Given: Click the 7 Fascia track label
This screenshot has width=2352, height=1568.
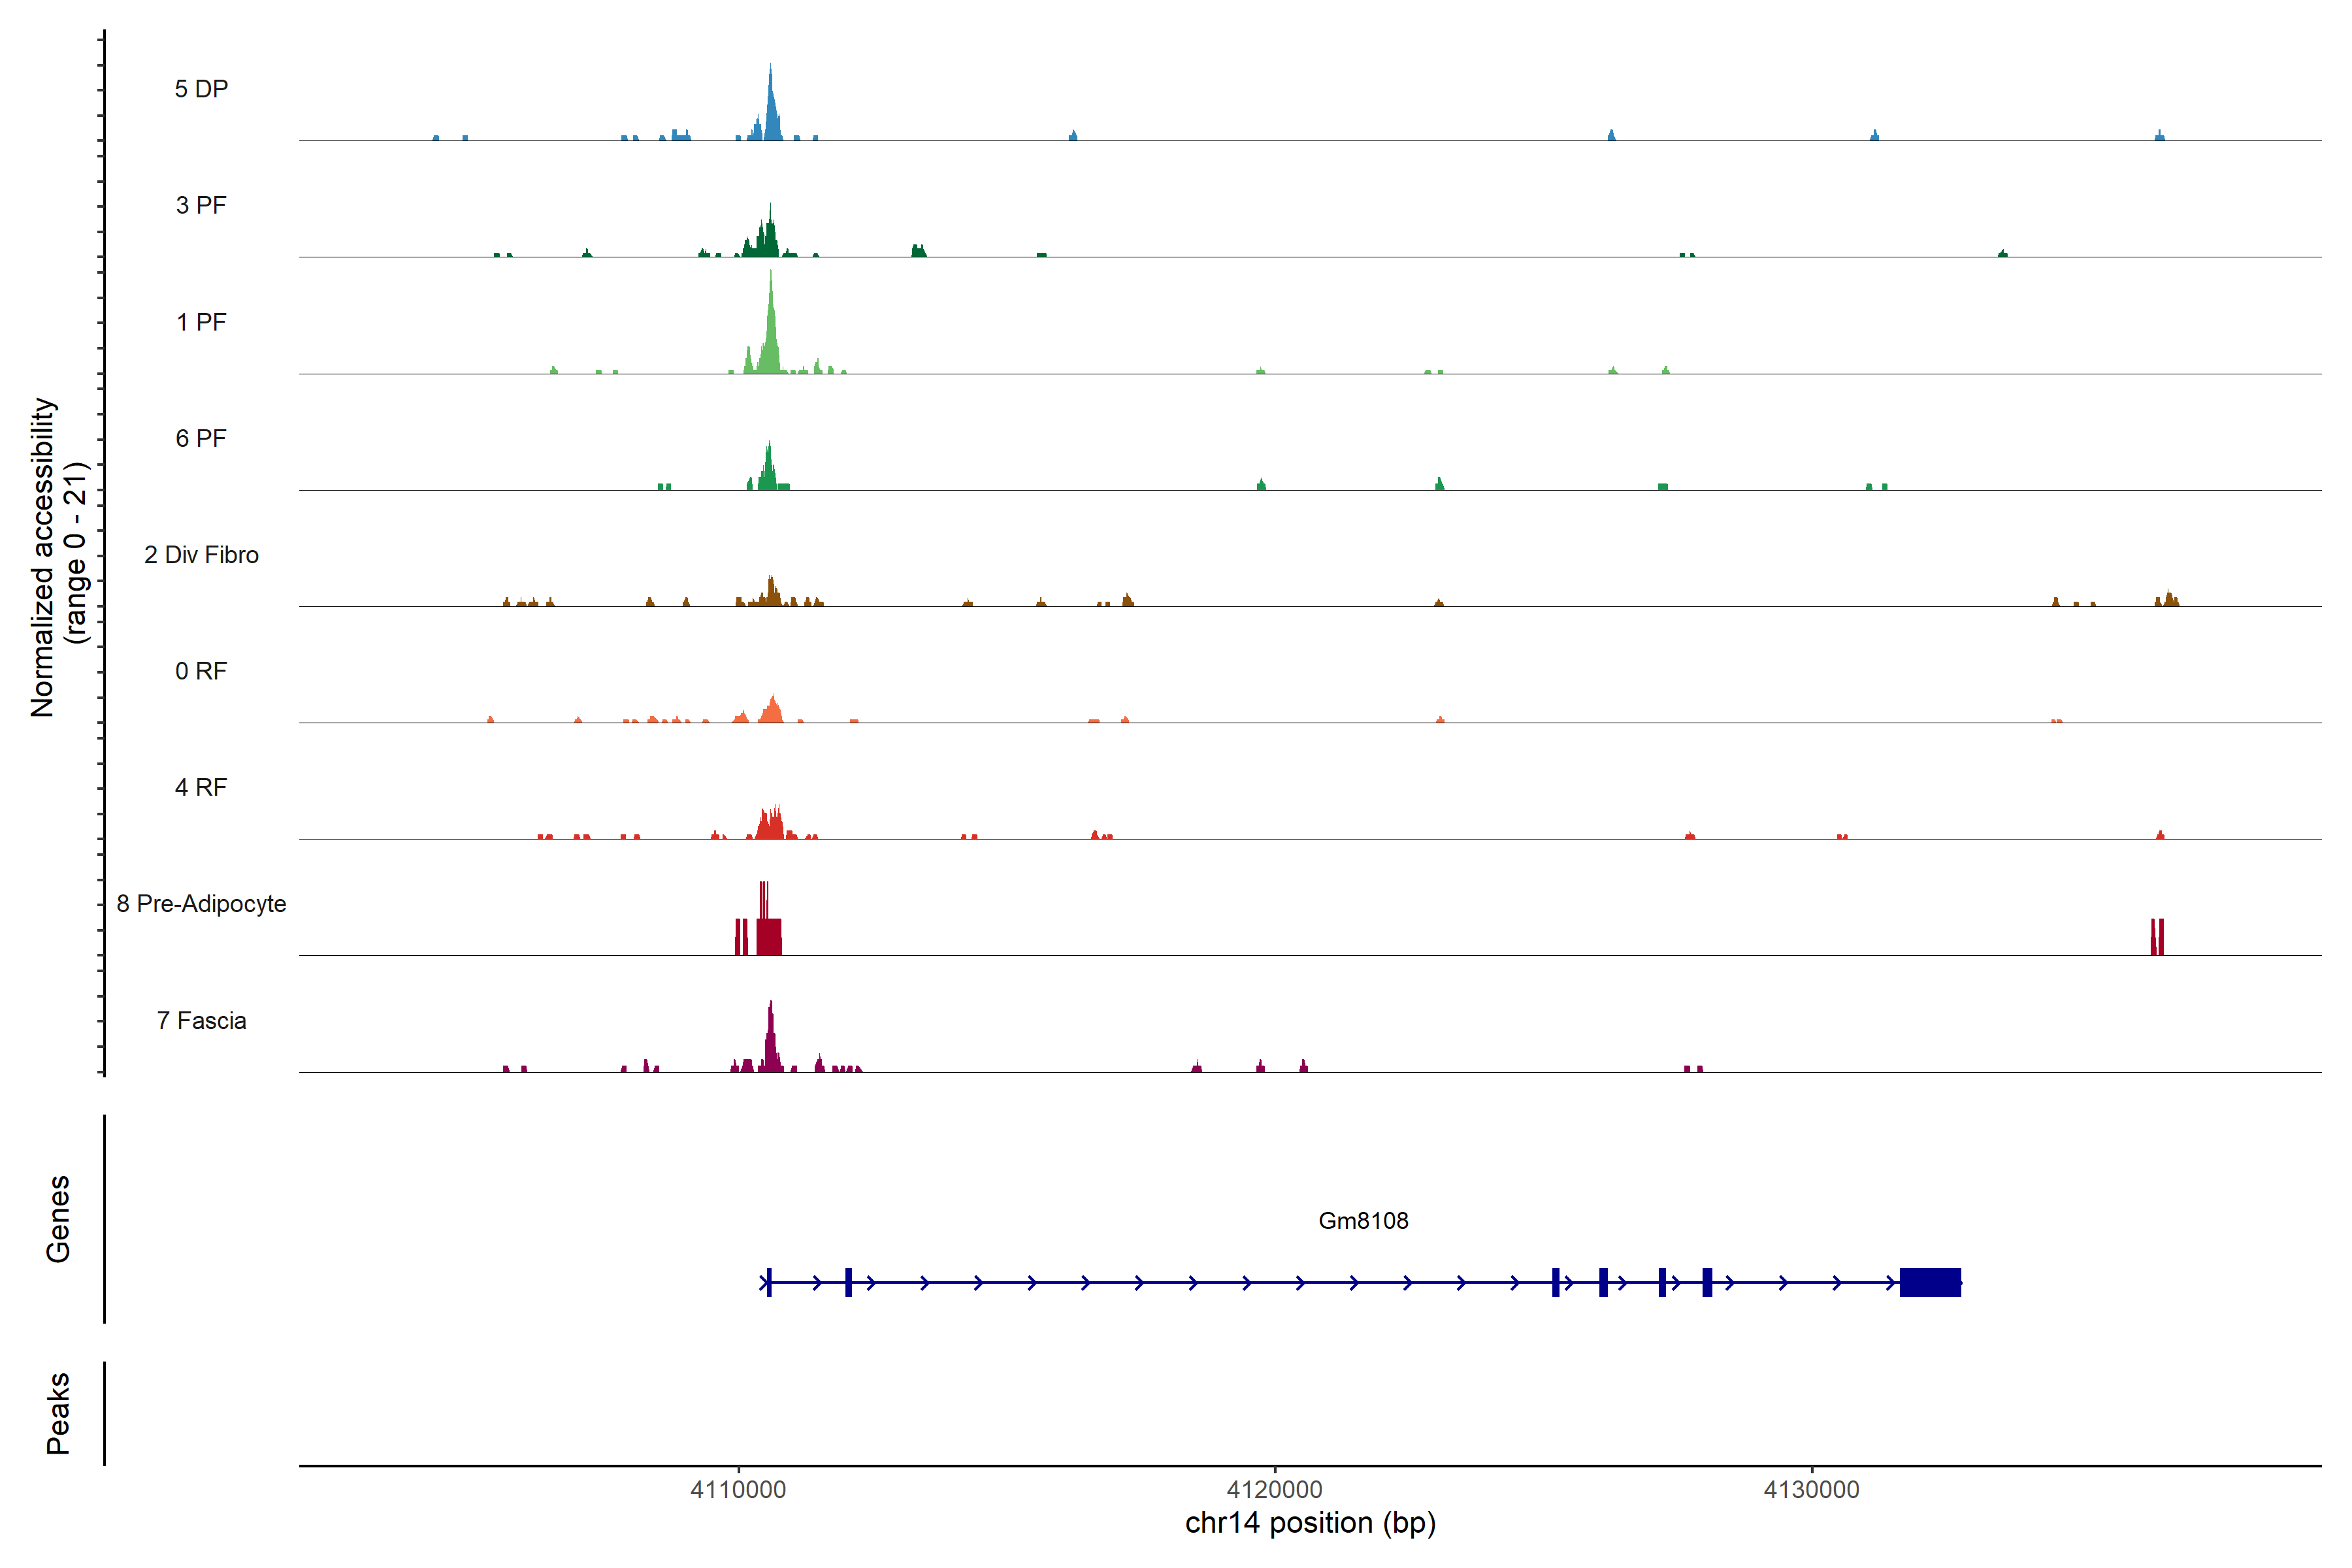Looking at the screenshot, I should pos(201,1020).
